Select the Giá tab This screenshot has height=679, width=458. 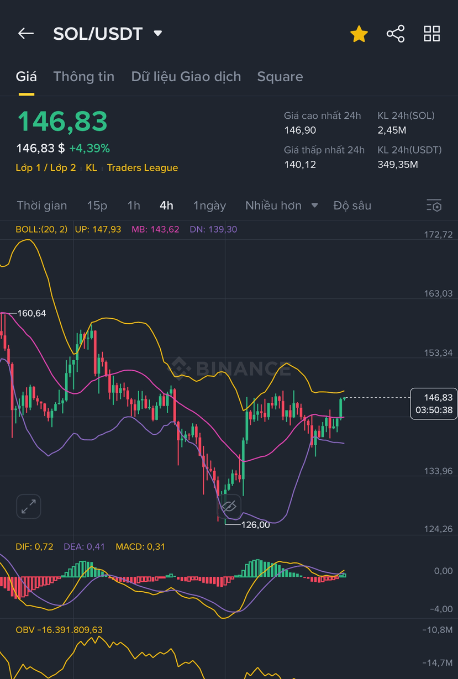pyautogui.click(x=27, y=77)
